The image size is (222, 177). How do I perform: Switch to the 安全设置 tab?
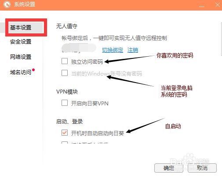[21, 42]
